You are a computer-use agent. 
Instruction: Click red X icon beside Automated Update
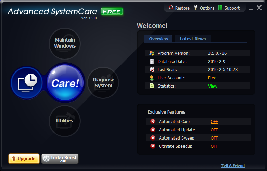pos(153,130)
